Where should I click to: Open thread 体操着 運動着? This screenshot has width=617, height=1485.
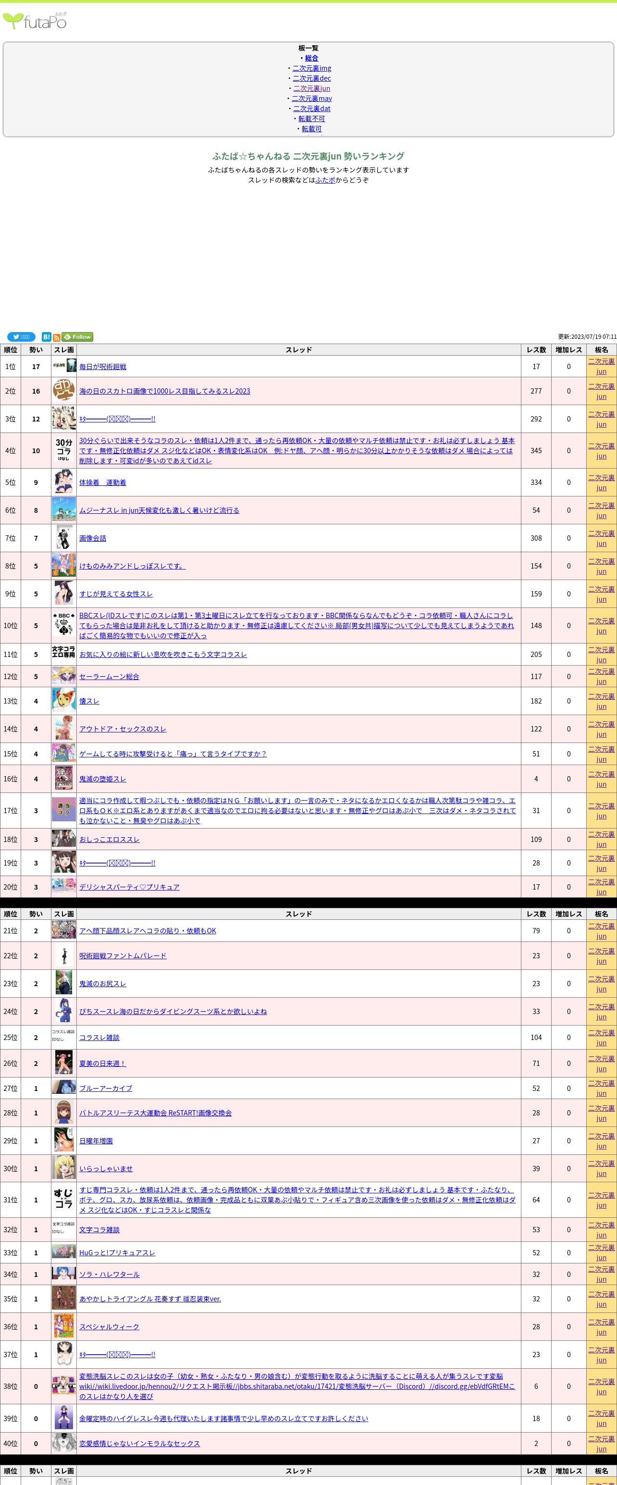point(103,483)
